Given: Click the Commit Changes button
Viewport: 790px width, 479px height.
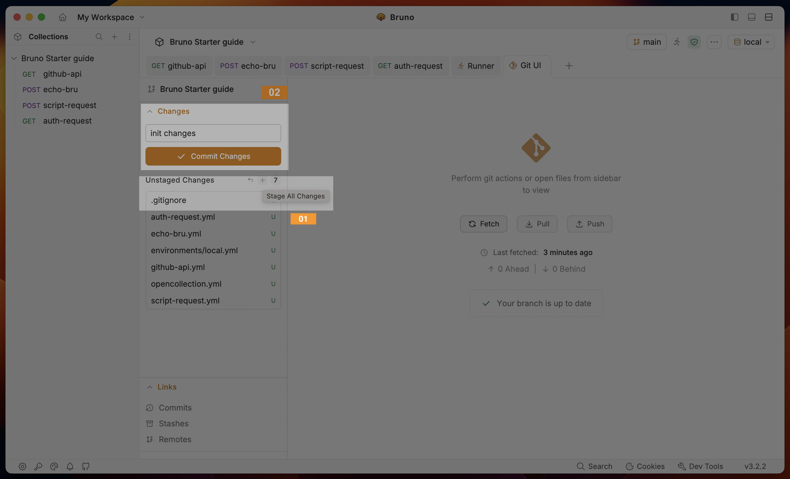Looking at the screenshot, I should click(x=213, y=156).
